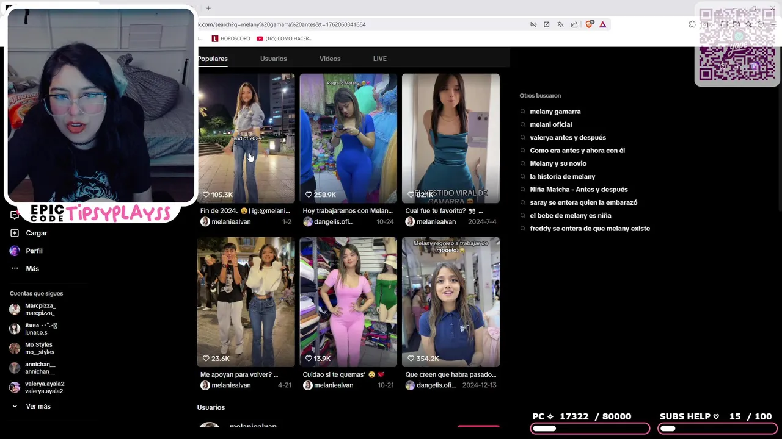Click the heart icon showing 354.2K likes
The image size is (782, 439).
point(411,359)
